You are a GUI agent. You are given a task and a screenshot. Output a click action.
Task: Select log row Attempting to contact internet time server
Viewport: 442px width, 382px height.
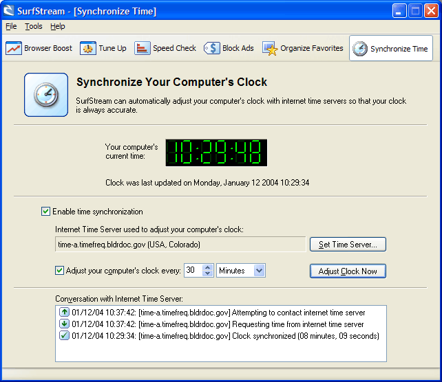[x=212, y=312]
